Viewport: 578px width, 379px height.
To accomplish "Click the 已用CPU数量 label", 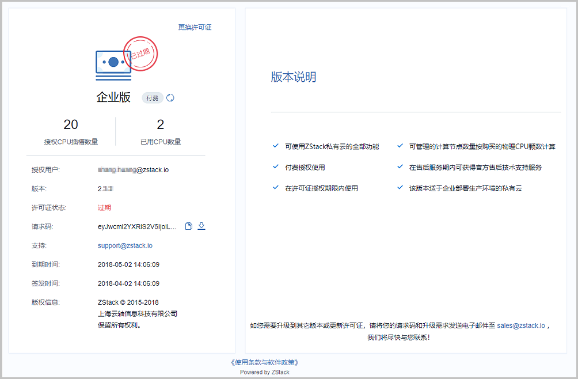I will coord(161,142).
